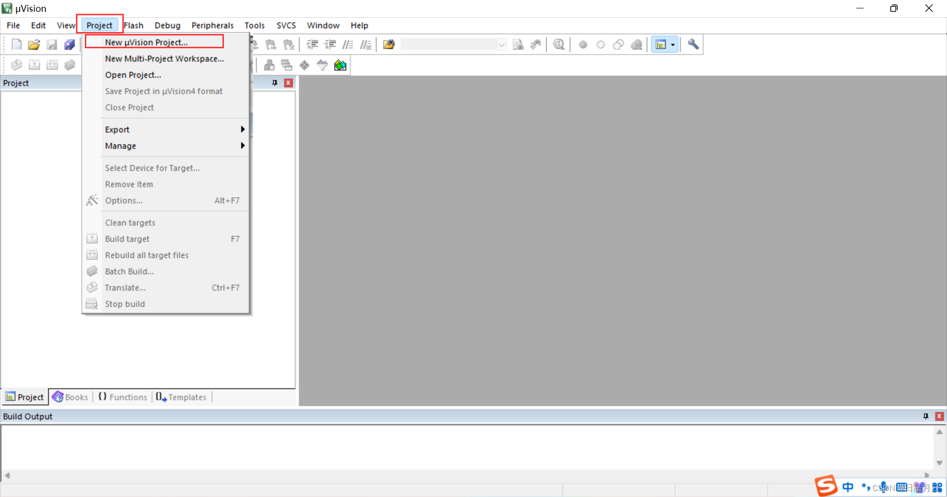Click the Save All icon

70,45
